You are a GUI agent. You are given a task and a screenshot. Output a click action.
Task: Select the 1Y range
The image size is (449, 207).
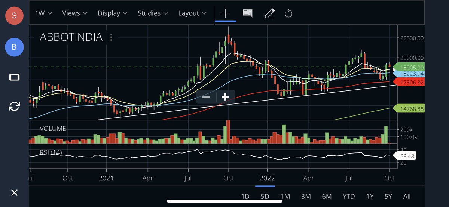[x=370, y=196]
